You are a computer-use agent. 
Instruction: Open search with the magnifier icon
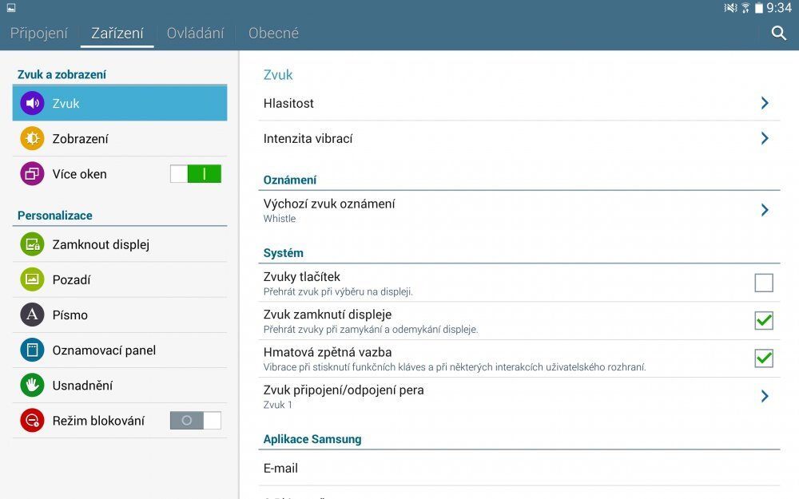click(778, 34)
